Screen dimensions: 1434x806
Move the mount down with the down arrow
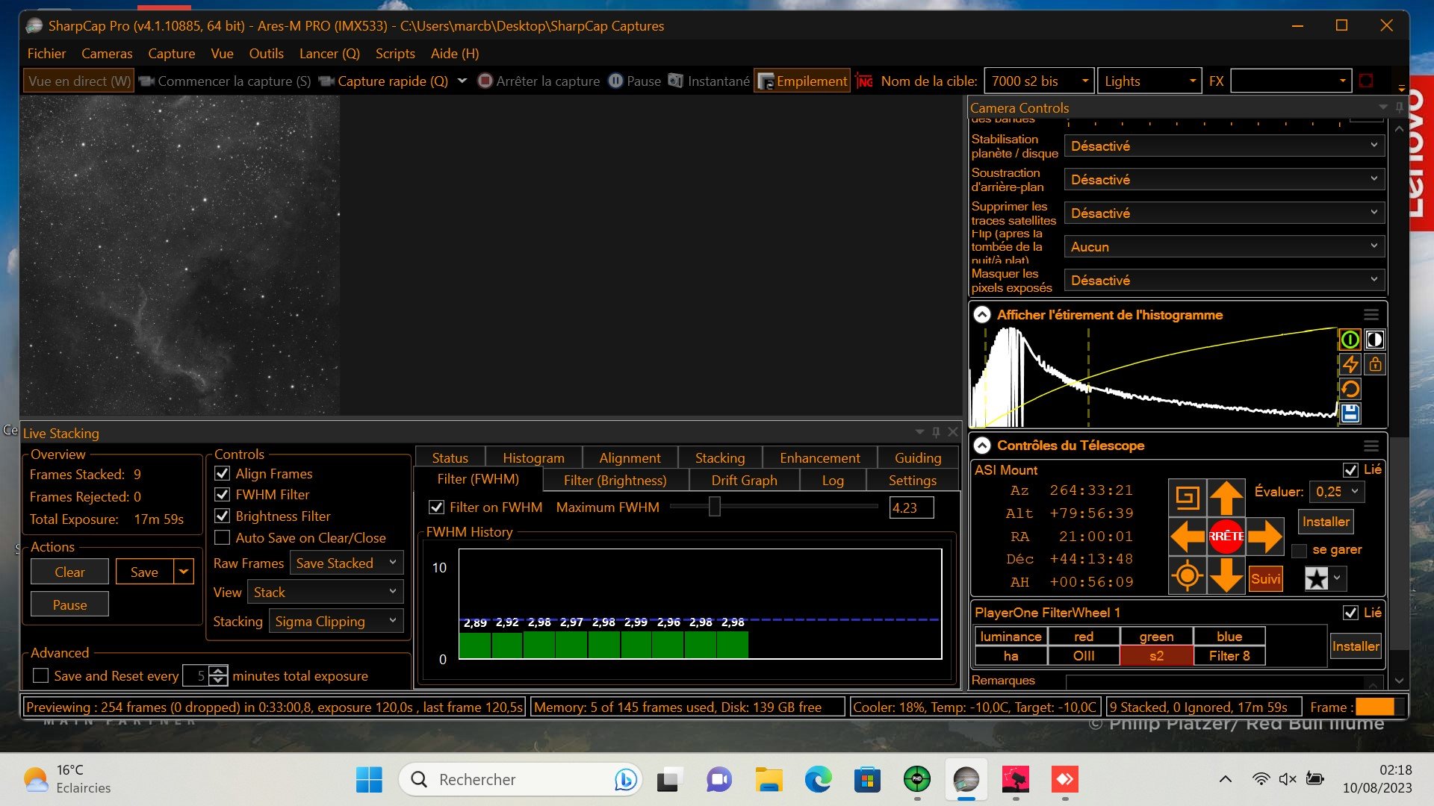click(1226, 576)
